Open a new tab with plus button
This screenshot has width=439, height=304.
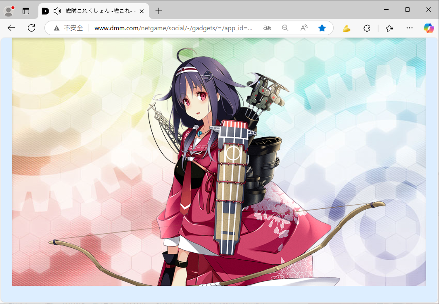159,11
